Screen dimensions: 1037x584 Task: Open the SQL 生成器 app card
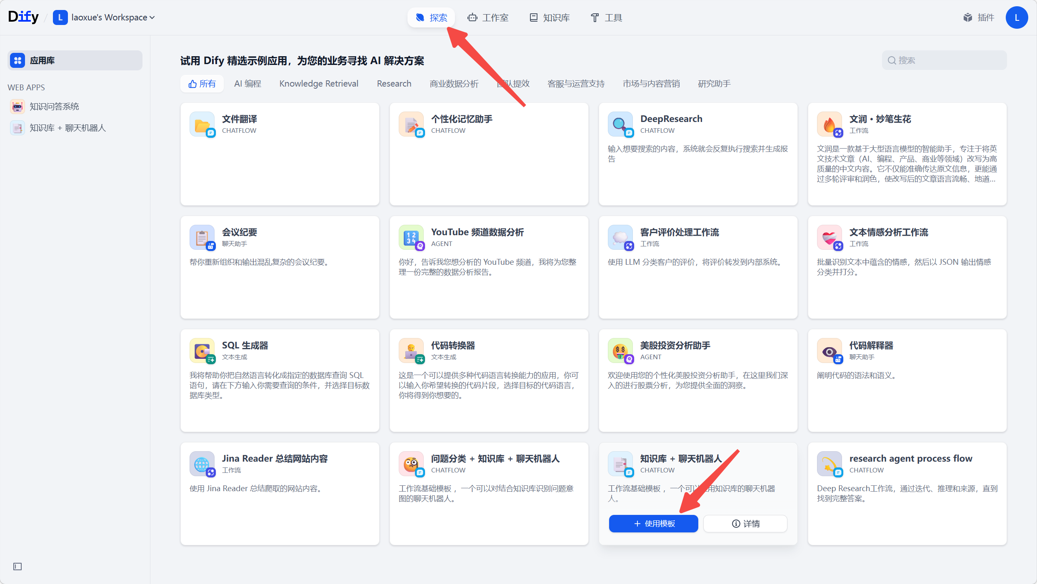pyautogui.click(x=280, y=380)
